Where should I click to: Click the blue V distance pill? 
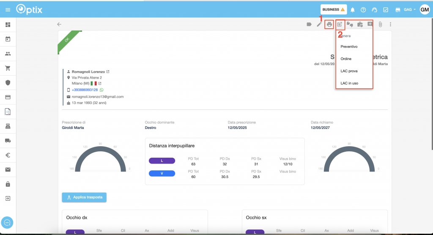pyautogui.click(x=162, y=173)
